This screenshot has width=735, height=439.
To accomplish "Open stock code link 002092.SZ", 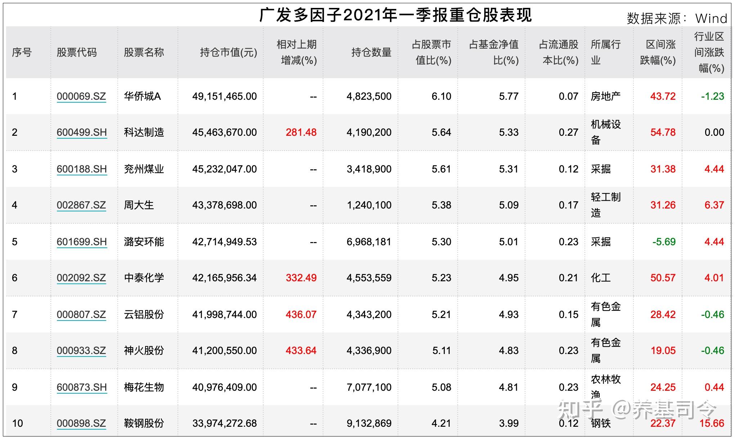I will (x=81, y=278).
